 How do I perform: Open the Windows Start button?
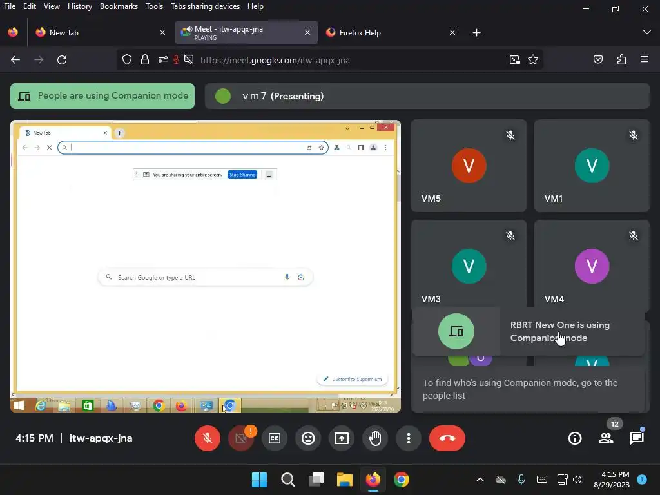259,480
